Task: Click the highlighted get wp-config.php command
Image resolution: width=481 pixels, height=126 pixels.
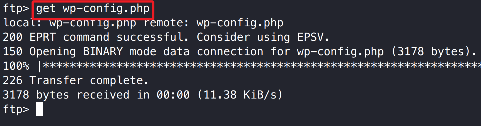Action: coord(93,9)
